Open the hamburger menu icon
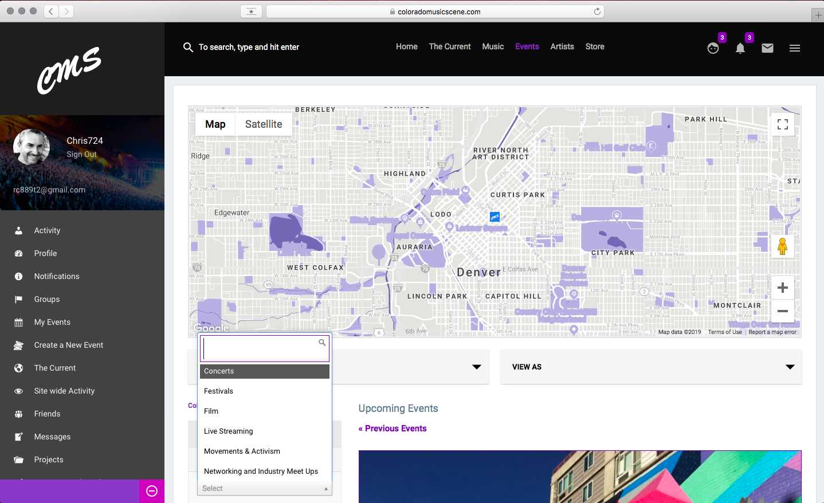Image resolution: width=824 pixels, height=503 pixels. point(794,49)
